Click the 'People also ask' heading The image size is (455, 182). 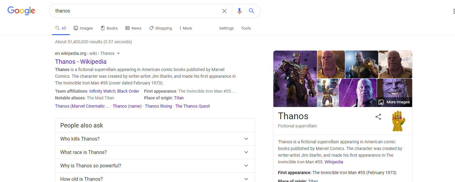click(82, 125)
